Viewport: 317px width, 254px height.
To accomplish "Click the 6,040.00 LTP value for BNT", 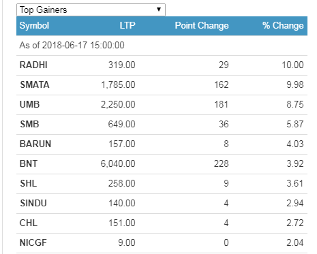I will coord(118,164).
